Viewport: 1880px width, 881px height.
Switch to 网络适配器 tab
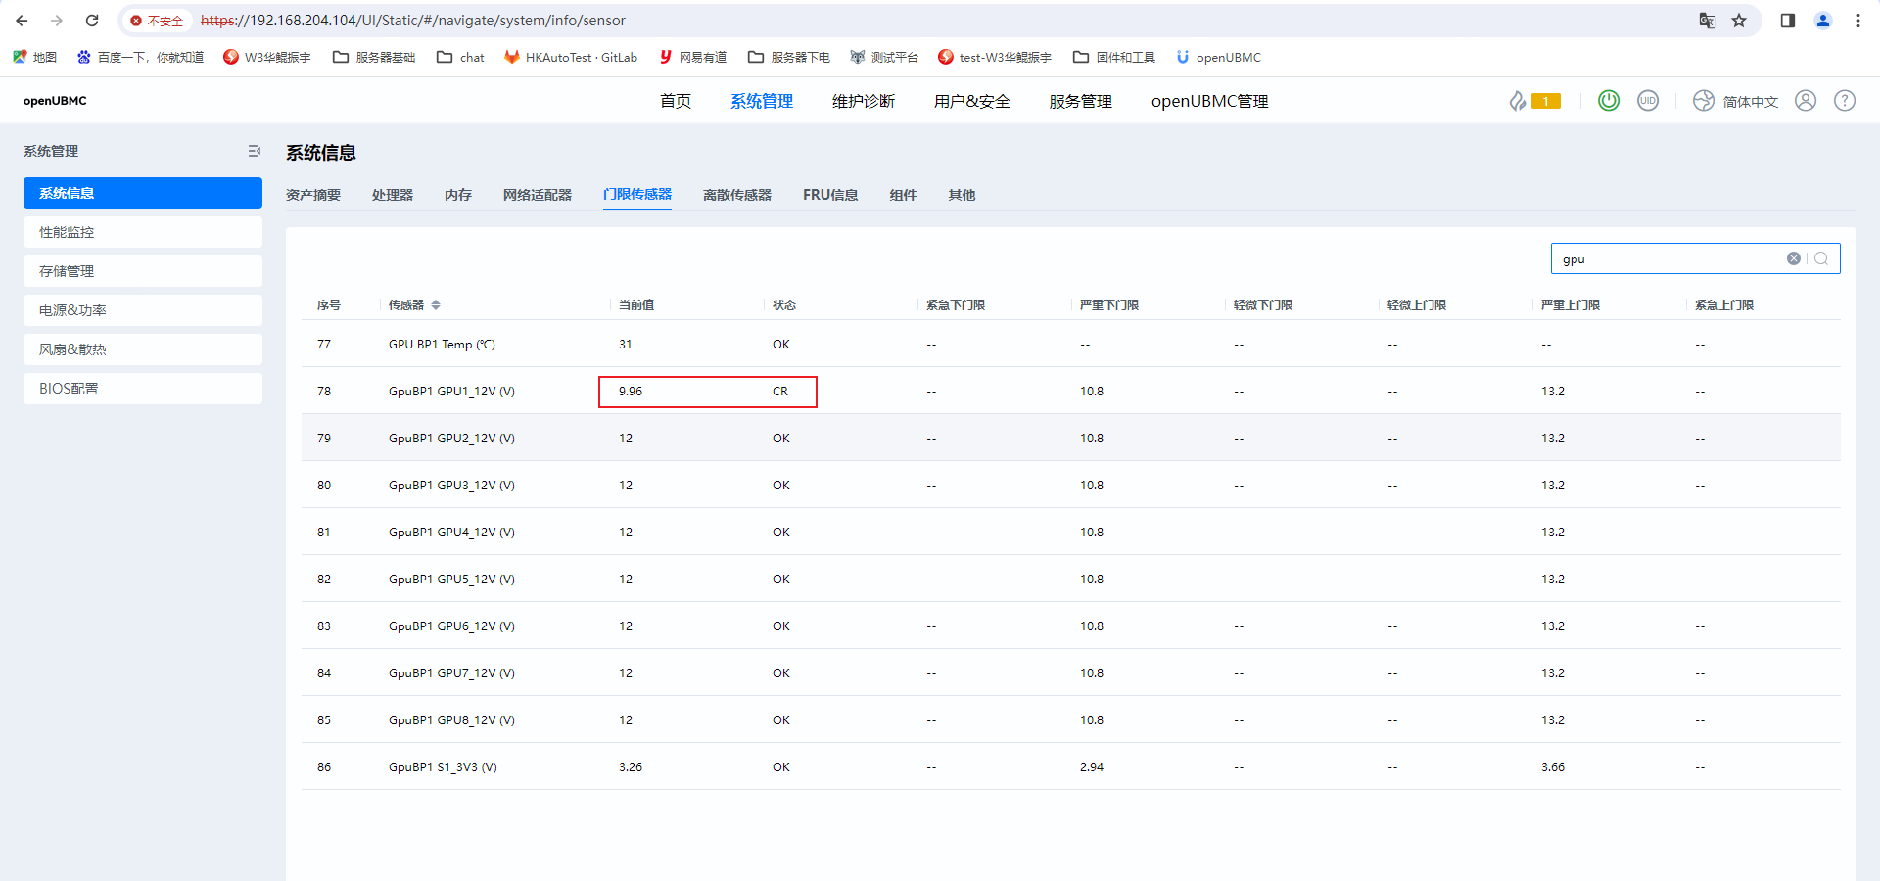(x=538, y=195)
